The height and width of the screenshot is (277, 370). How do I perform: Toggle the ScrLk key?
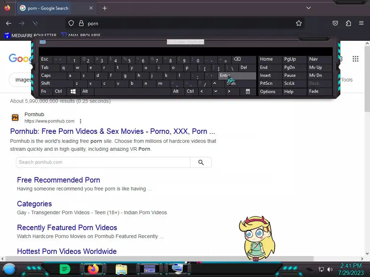click(x=294, y=83)
